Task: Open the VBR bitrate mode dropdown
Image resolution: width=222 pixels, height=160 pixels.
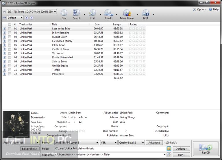Action: click(109, 143)
